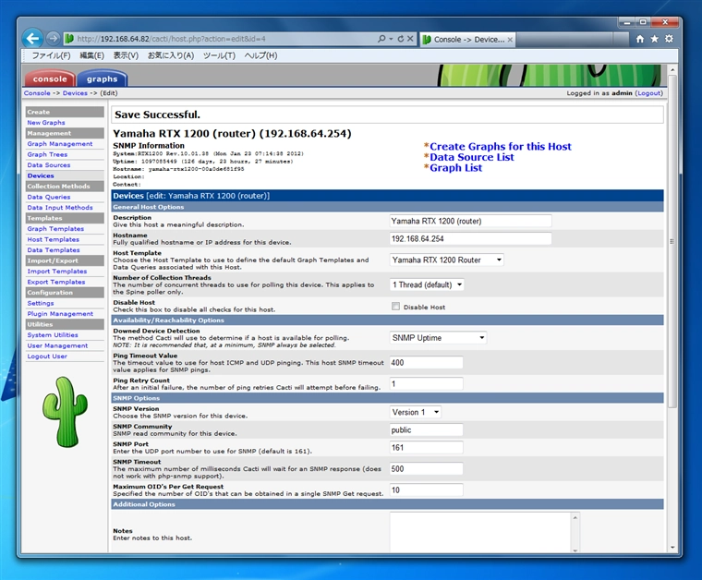Open the SNMP Version dropdown
This screenshot has height=580, width=702.
(x=416, y=412)
